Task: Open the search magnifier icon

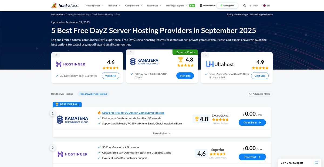Action: tap(244, 5)
